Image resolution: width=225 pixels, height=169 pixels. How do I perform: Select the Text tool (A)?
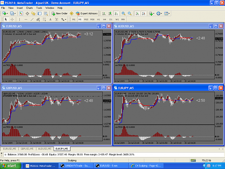(x=50, y=19)
